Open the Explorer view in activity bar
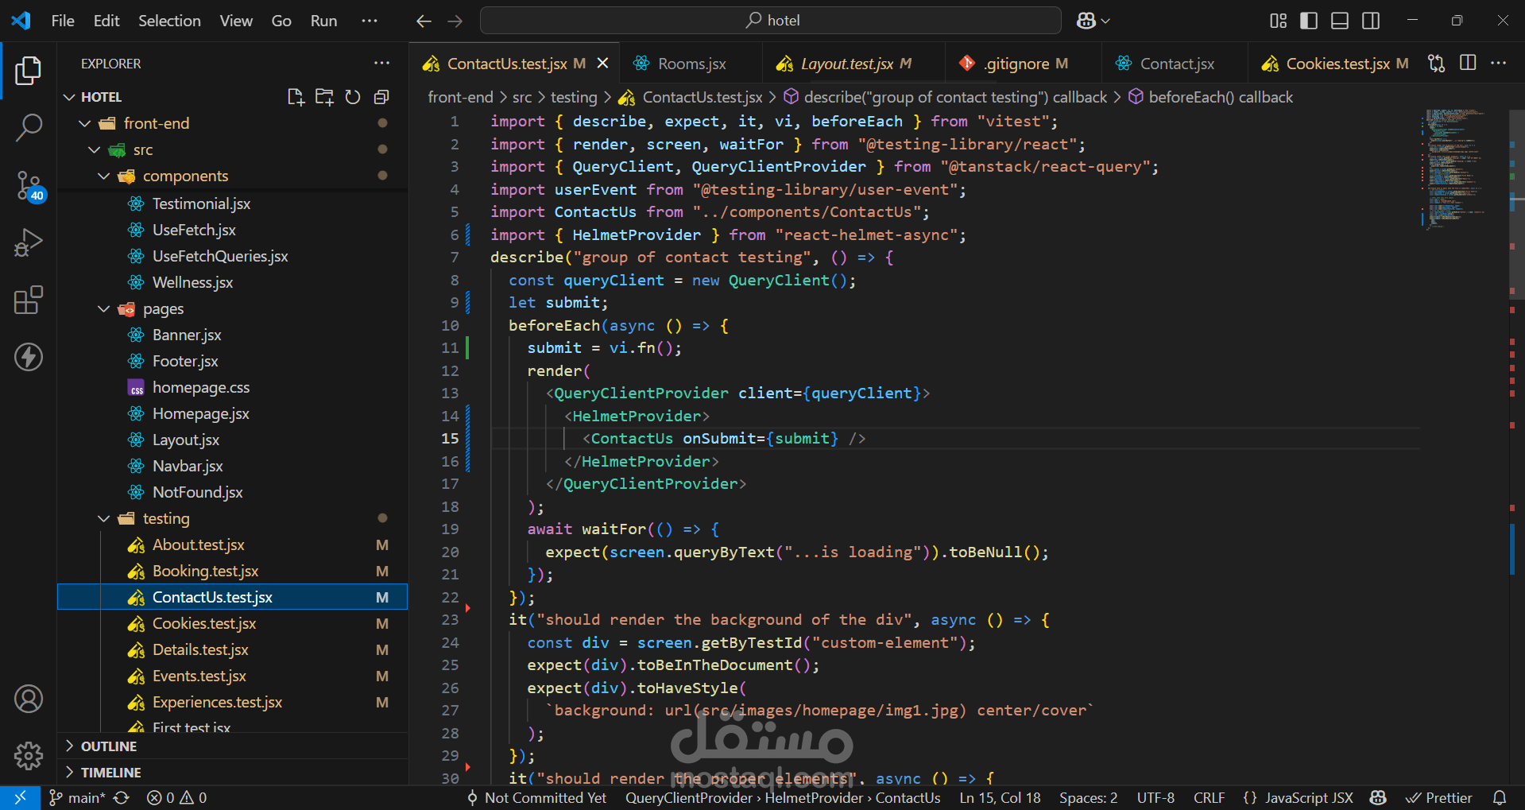 click(x=29, y=71)
